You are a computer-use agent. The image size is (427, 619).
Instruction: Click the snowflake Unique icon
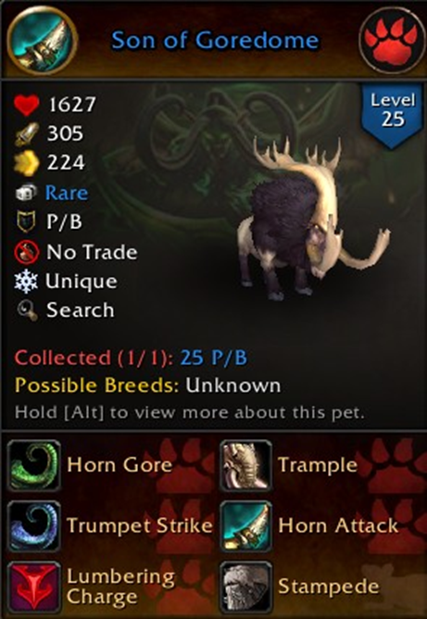(26, 282)
